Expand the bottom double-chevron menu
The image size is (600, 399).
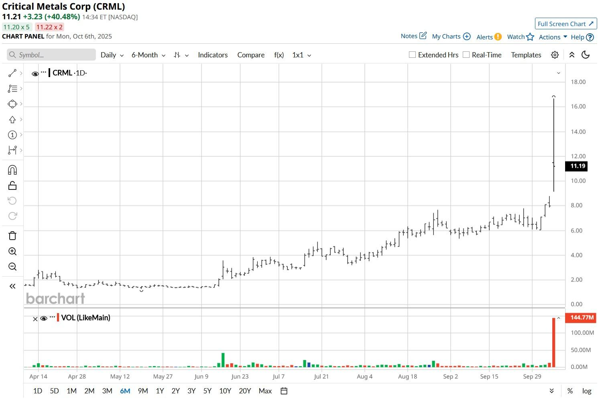(x=551, y=391)
